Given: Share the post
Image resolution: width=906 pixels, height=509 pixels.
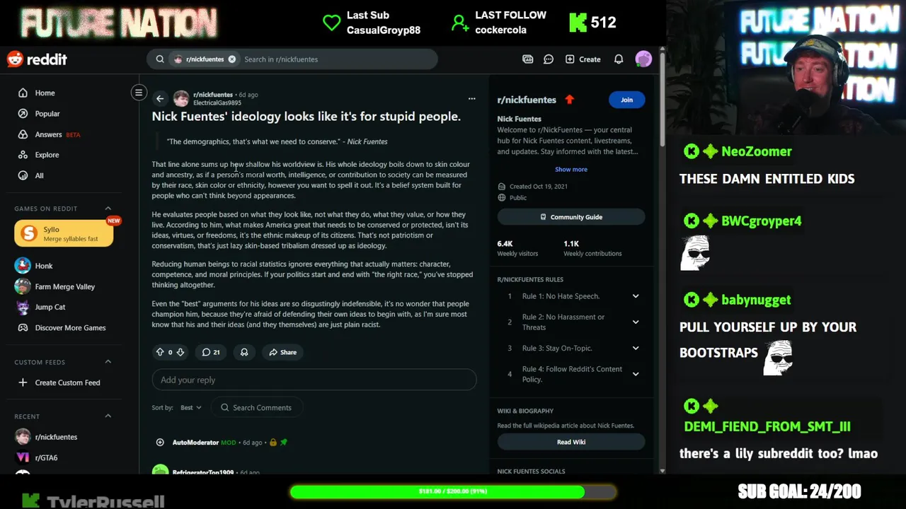Looking at the screenshot, I should 282,352.
